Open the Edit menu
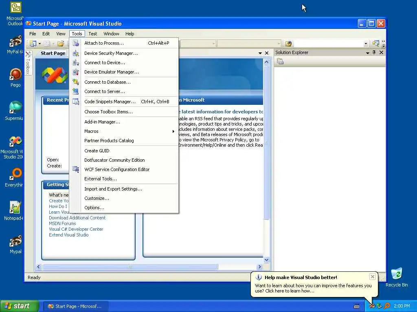Image resolution: width=417 pixels, height=312 pixels. click(46, 34)
